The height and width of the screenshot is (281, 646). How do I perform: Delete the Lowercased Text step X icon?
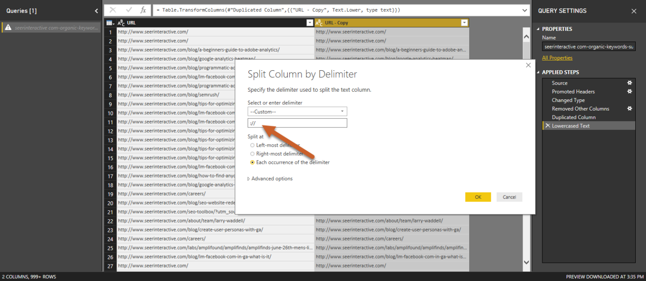coord(547,126)
